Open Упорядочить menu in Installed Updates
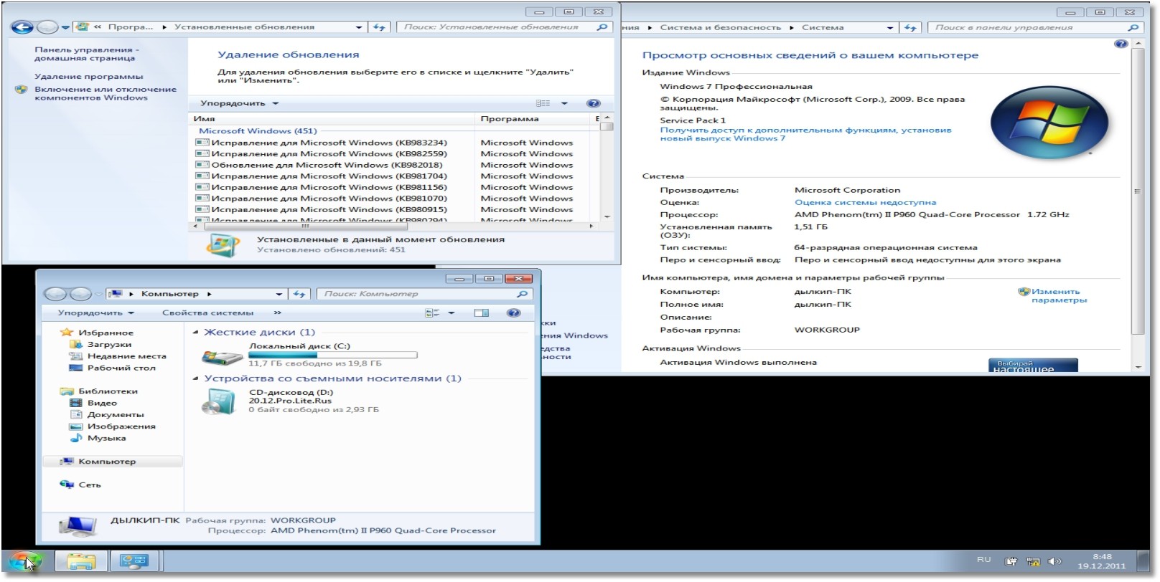This screenshot has height=582, width=1160. pyautogui.click(x=239, y=103)
